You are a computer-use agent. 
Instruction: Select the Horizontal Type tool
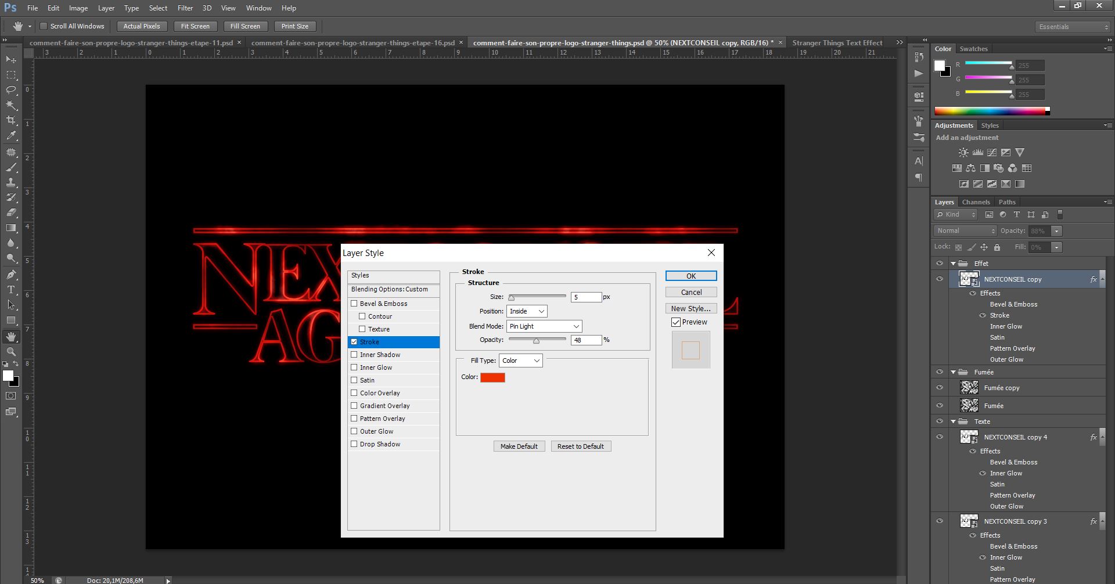tap(11, 289)
